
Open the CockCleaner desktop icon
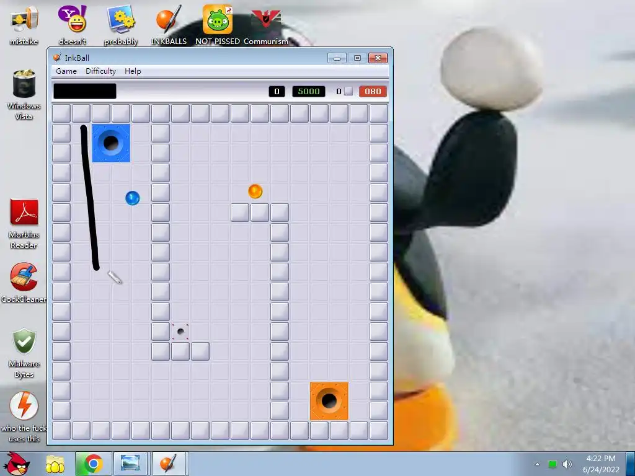(x=24, y=283)
